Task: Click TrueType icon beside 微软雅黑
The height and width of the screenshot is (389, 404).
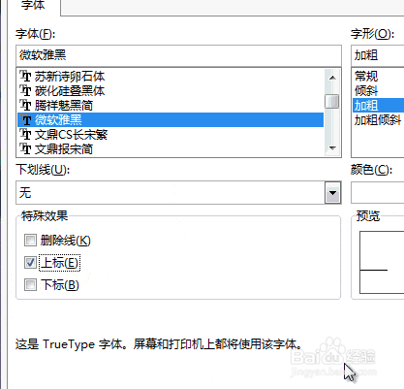Action: (25, 120)
